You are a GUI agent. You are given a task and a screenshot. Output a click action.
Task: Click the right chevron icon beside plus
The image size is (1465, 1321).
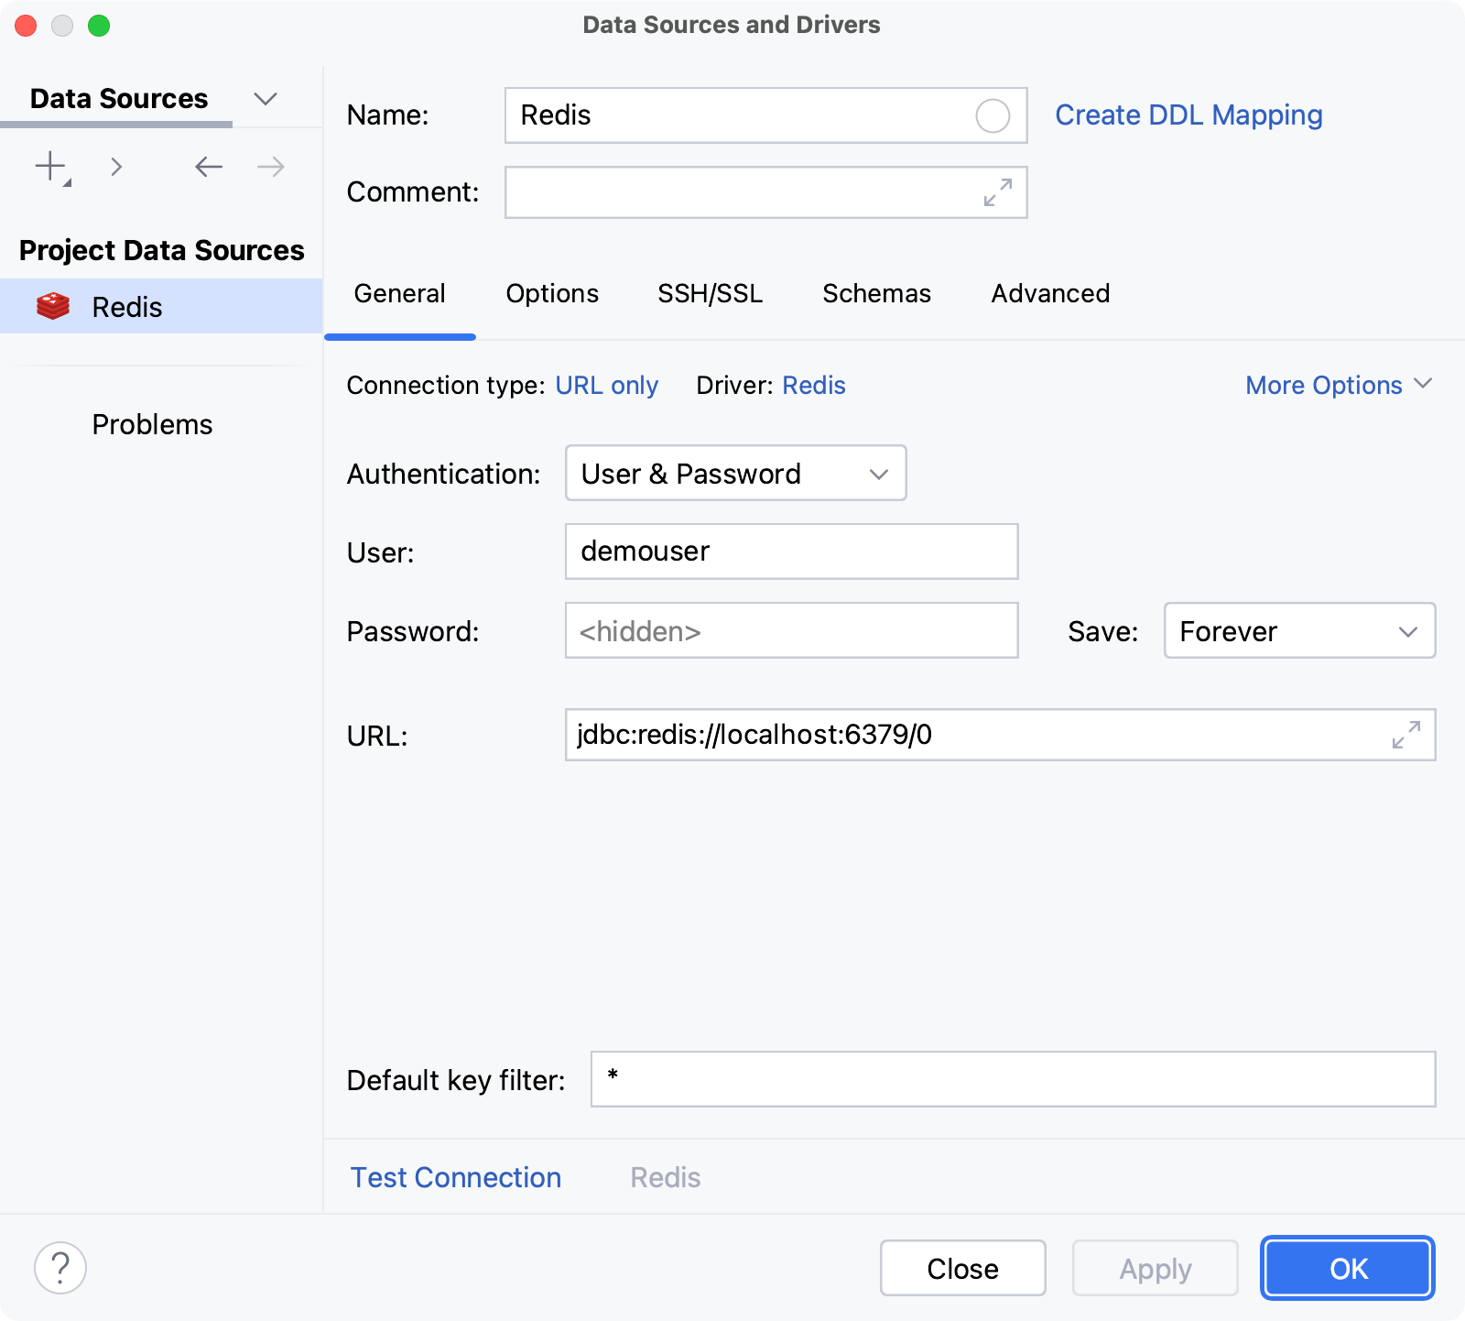pyautogui.click(x=116, y=167)
